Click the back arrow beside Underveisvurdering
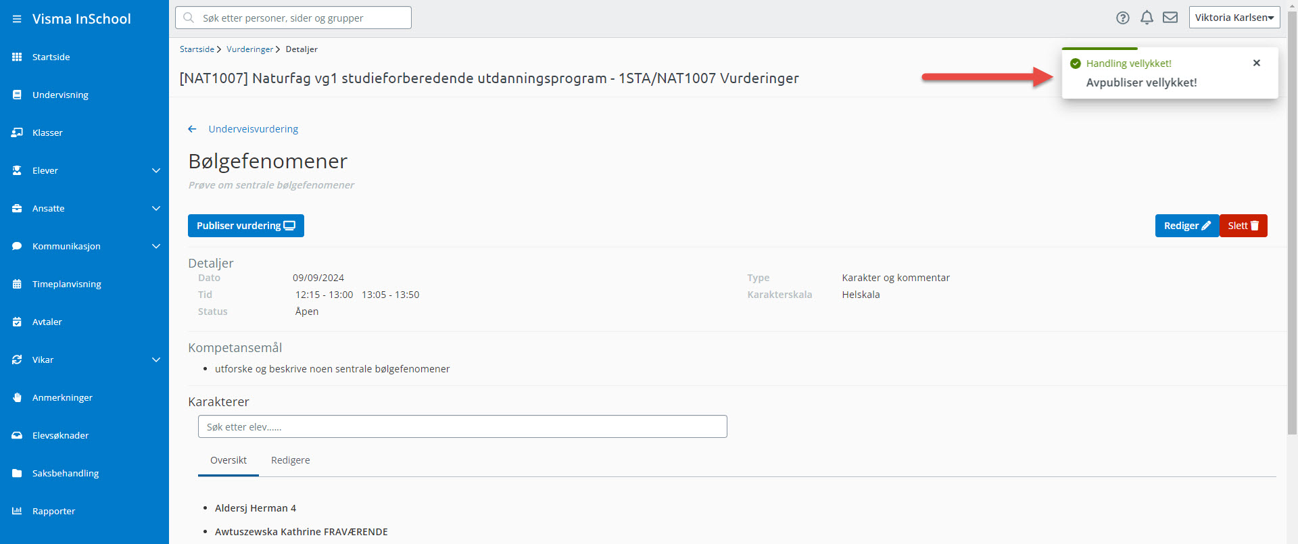The image size is (1298, 544). point(192,129)
